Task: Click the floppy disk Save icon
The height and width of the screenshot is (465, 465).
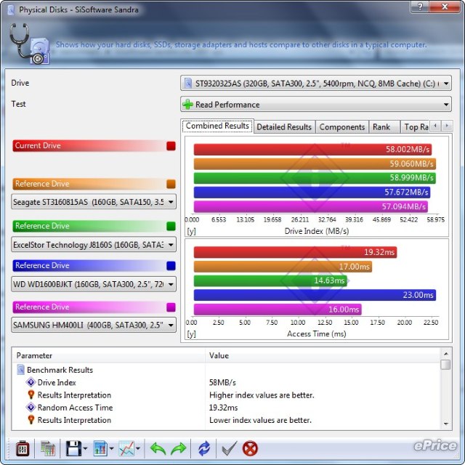Action: coord(72,448)
